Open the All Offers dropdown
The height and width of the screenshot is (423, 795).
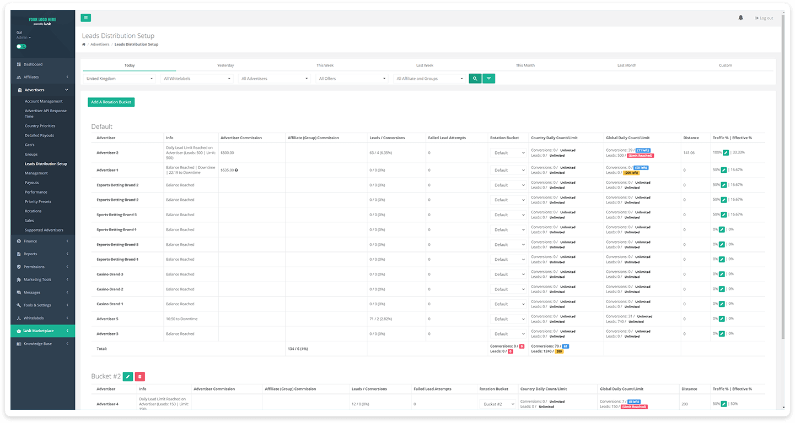352,79
